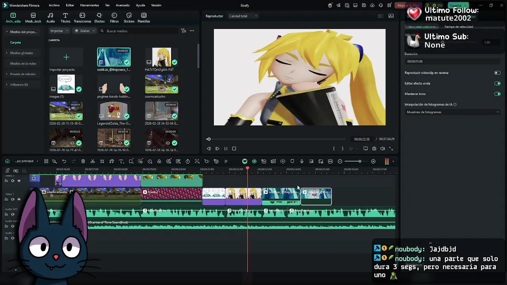The width and height of the screenshot is (507, 285).
Task: Open the Importar dropdown
Action: [x=59, y=31]
